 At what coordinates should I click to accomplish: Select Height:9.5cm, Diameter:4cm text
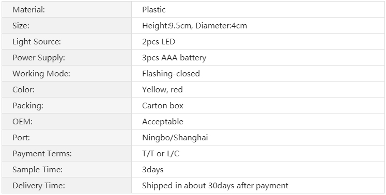coord(194,26)
